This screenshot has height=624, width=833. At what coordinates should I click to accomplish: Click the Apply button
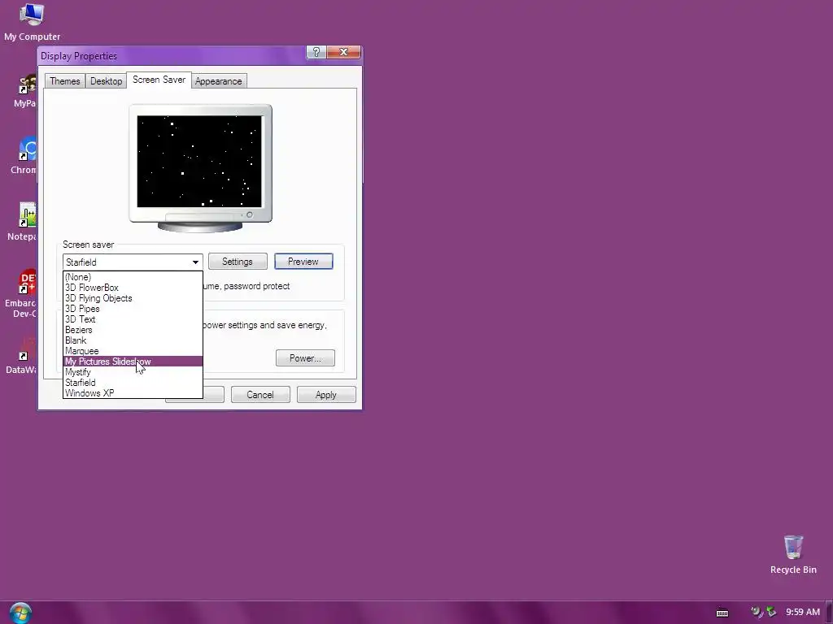pyautogui.click(x=326, y=395)
